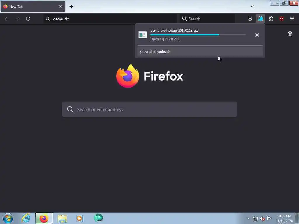Select the New Tab tab
The width and height of the screenshot is (299, 224).
pos(33,6)
